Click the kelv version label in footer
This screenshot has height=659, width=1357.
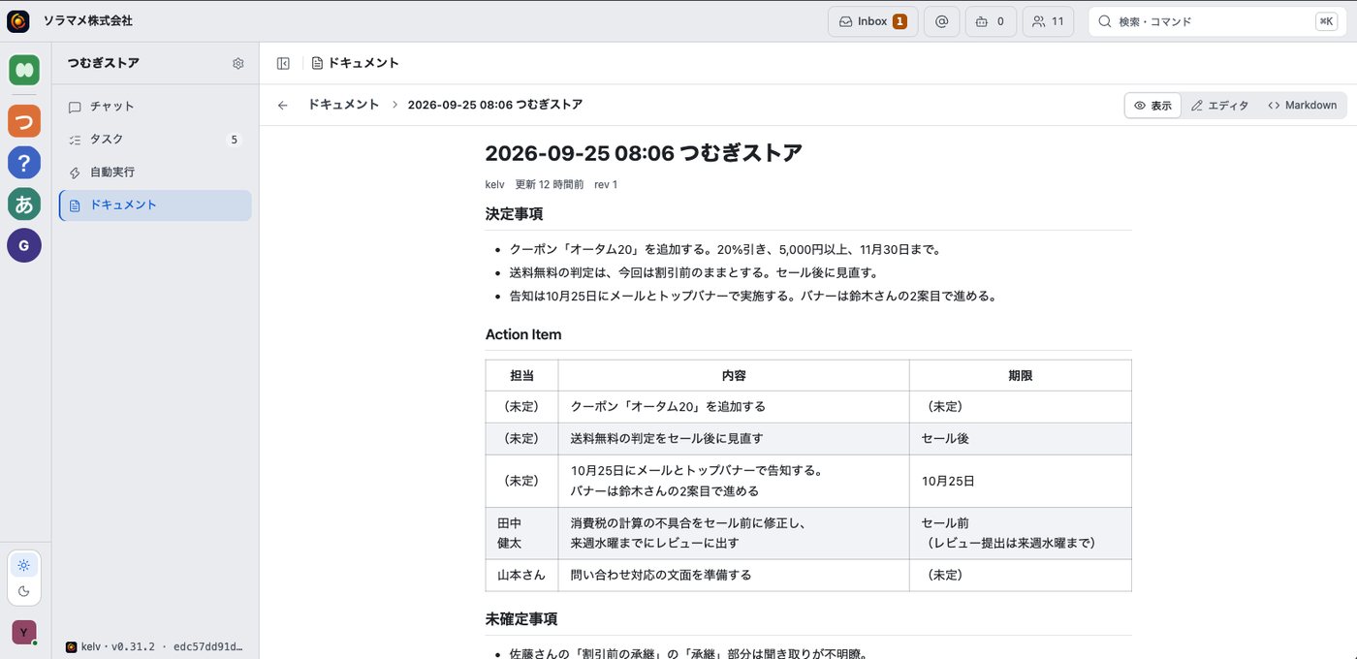click(155, 646)
